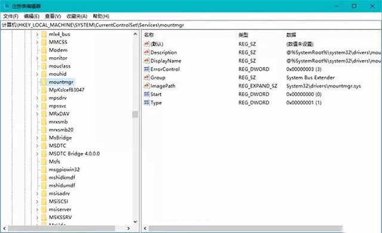The height and width of the screenshot is (233, 382).
Task: Expand the MSDTC Bridge 4.0.0.0 key
Action: pyautogui.click(x=37, y=154)
